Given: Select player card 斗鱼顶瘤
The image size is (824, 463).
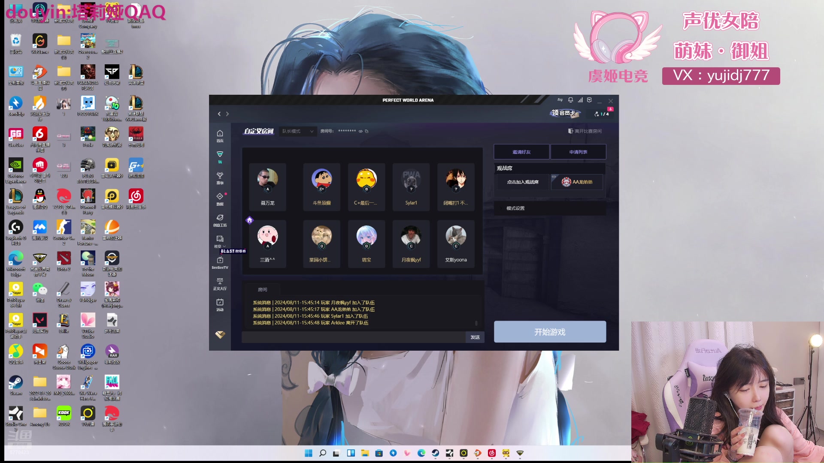Looking at the screenshot, I should pyautogui.click(x=321, y=187).
